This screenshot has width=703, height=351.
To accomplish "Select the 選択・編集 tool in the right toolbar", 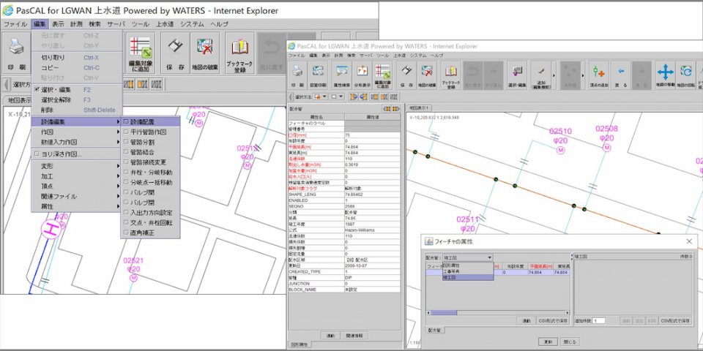I will tap(518, 75).
